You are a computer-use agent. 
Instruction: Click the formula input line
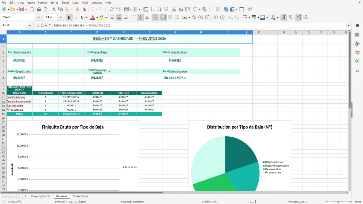click(x=199, y=25)
